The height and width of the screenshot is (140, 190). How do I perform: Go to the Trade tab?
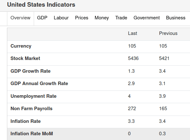click(x=121, y=18)
